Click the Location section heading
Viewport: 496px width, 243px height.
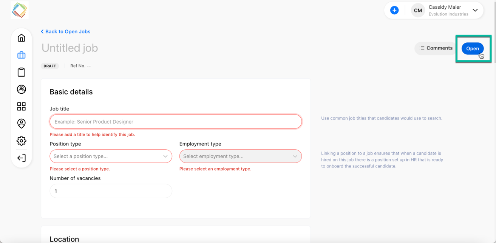(64, 239)
